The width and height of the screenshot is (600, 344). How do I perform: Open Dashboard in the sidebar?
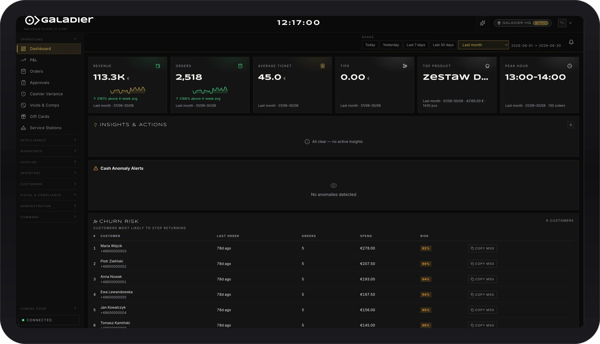[49, 49]
